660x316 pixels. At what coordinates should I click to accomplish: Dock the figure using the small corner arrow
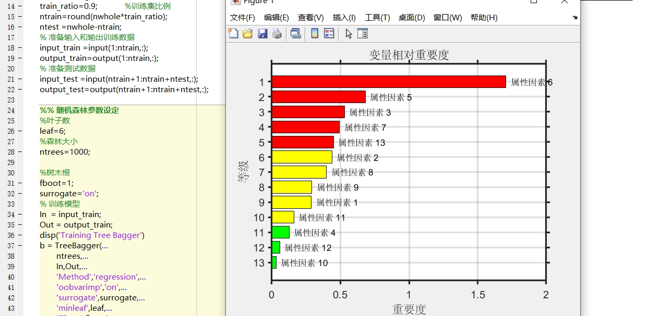coord(575,17)
